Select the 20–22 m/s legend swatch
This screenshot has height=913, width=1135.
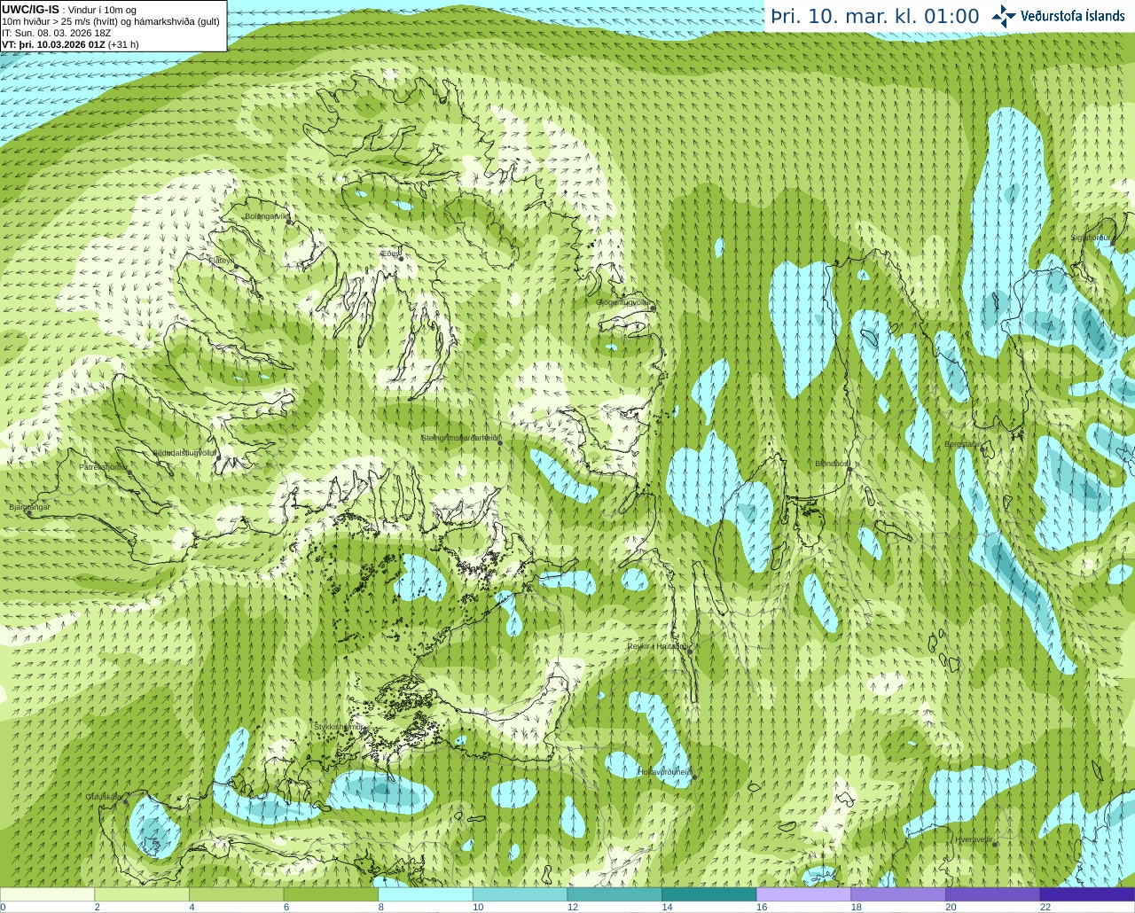[993, 893]
